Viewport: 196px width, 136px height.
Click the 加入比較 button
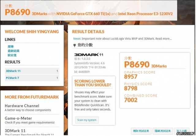coord(182,131)
